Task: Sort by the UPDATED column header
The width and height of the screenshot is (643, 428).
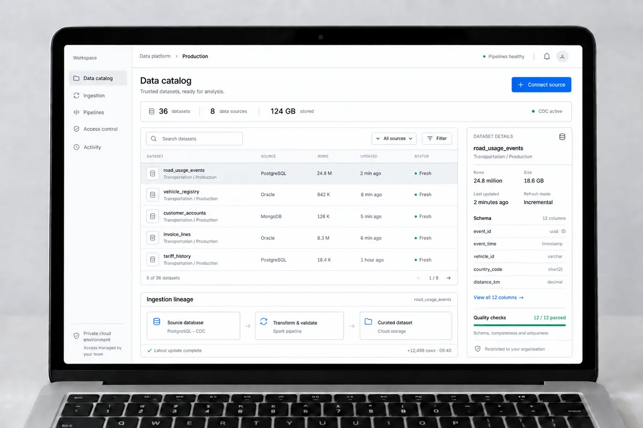Action: click(x=369, y=156)
